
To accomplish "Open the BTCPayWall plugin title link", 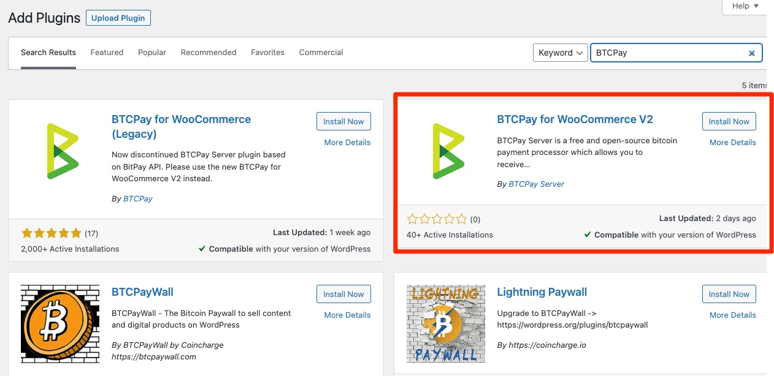I will pyautogui.click(x=142, y=292).
